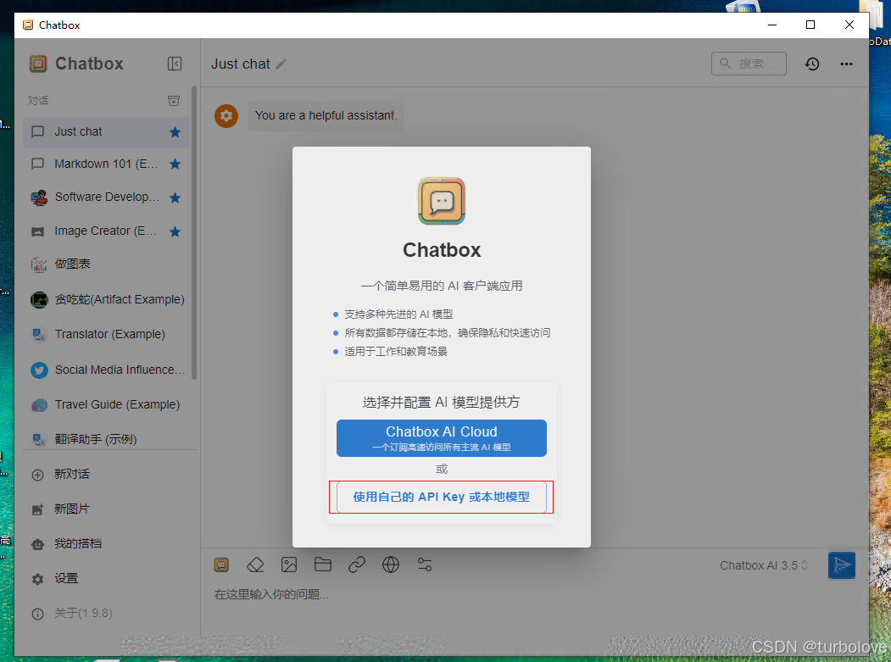Choose 使用自己的 API Key 或本地模型
Viewport: 891px width, 662px height.
tap(442, 498)
